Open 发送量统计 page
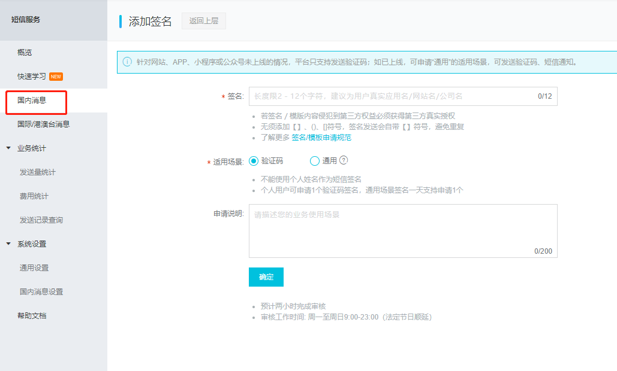 tap(37, 172)
